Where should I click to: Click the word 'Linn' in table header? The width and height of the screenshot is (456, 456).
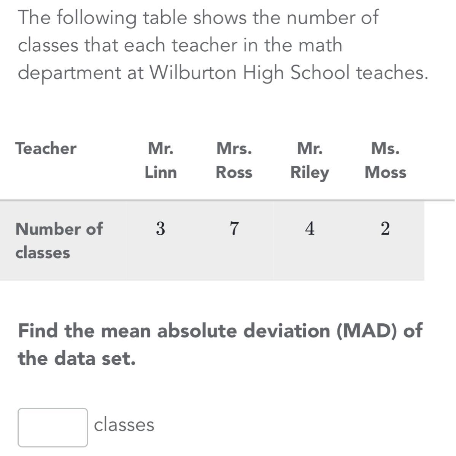(161, 173)
